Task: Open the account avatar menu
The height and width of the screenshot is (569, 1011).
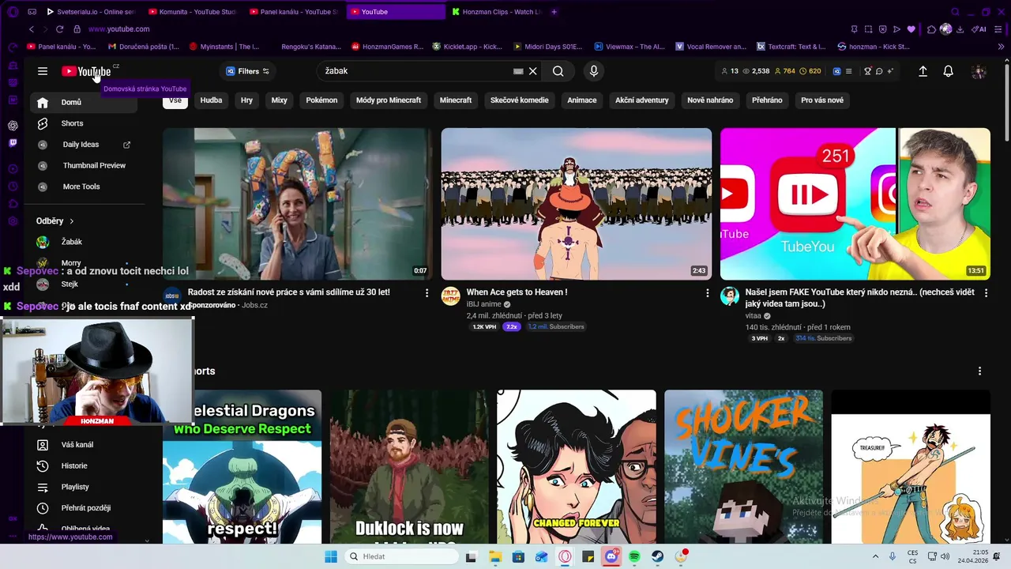Action: click(x=979, y=71)
